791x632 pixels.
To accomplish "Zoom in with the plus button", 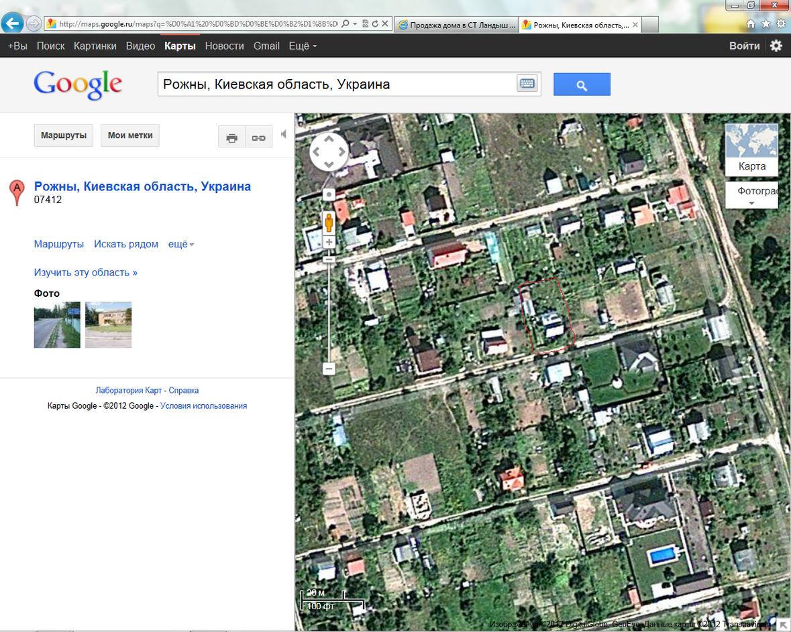I will pos(329,242).
